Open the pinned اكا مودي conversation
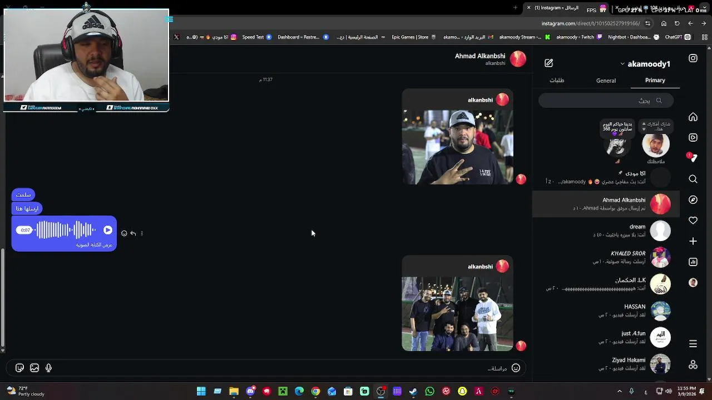Image resolution: width=712 pixels, height=400 pixels. click(x=606, y=177)
